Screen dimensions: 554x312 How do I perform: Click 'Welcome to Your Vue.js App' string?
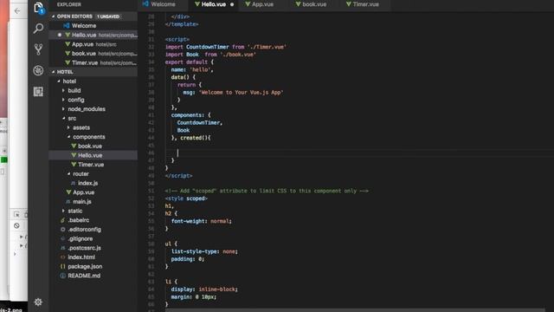pyautogui.click(x=241, y=93)
